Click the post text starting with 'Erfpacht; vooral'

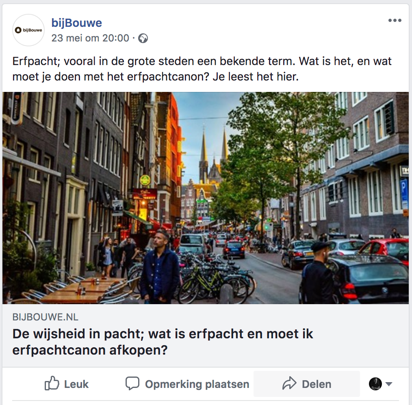202,69
